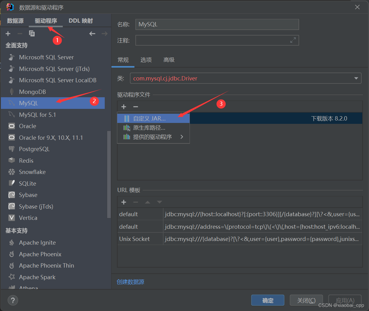Remove URL template with minus icon
This screenshot has width=369, height=311.
coord(136,202)
